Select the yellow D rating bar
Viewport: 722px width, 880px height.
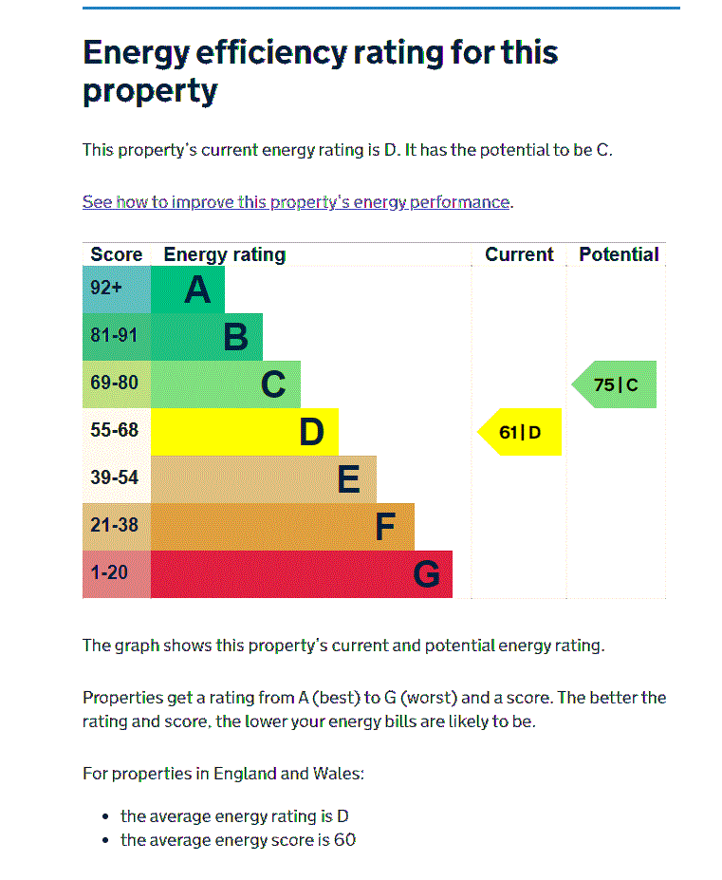tap(245, 432)
